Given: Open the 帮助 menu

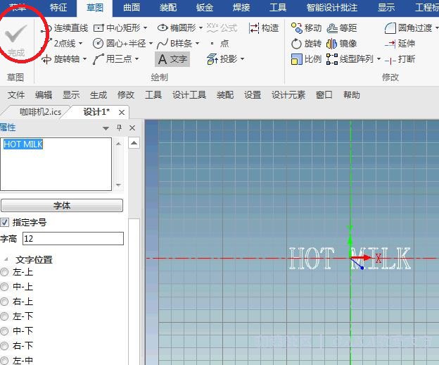Looking at the screenshot, I should coord(351,95).
